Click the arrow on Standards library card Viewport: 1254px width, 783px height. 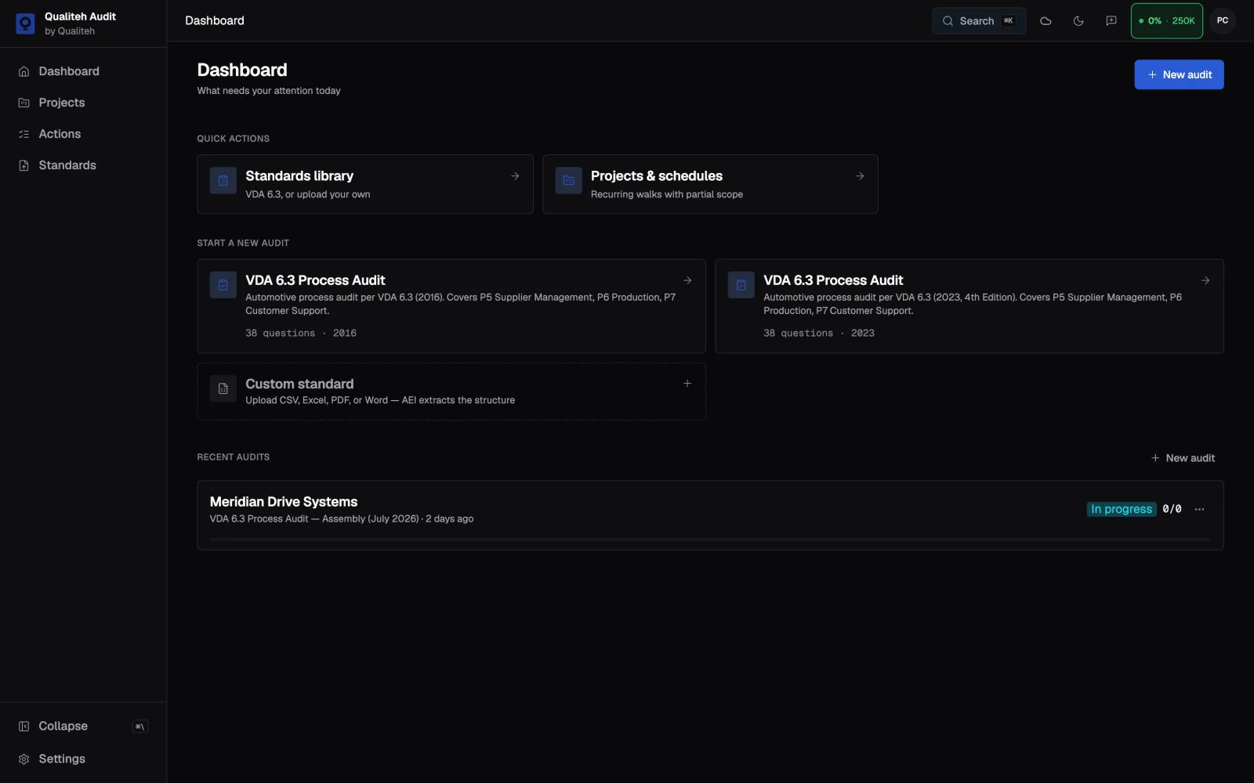tap(515, 176)
